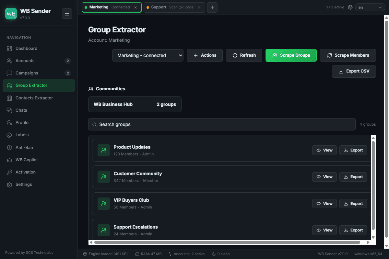
Task: Click the Export CSV button
Action: coord(354,71)
